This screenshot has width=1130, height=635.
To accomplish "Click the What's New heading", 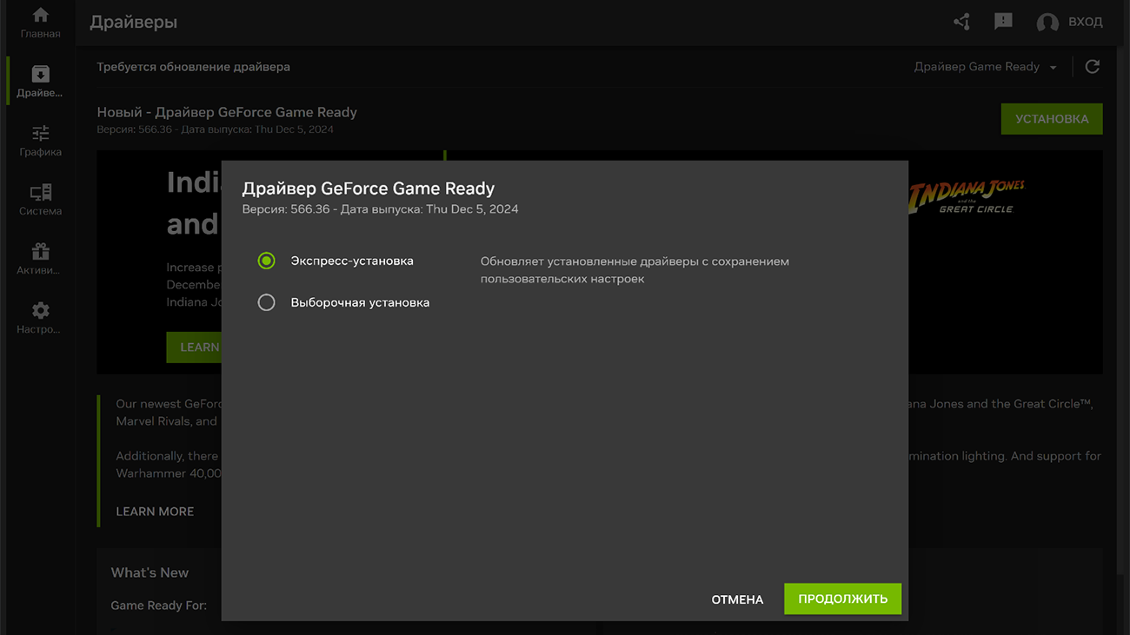I will point(150,572).
